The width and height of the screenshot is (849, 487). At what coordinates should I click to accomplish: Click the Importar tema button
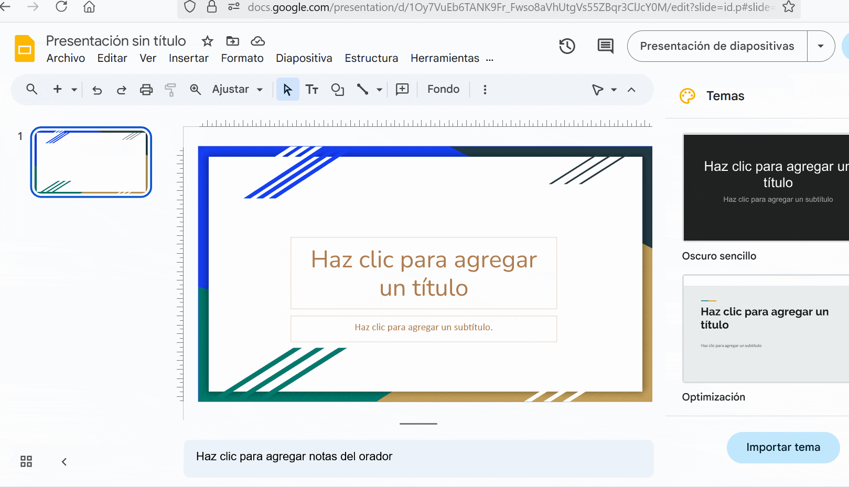click(x=783, y=447)
